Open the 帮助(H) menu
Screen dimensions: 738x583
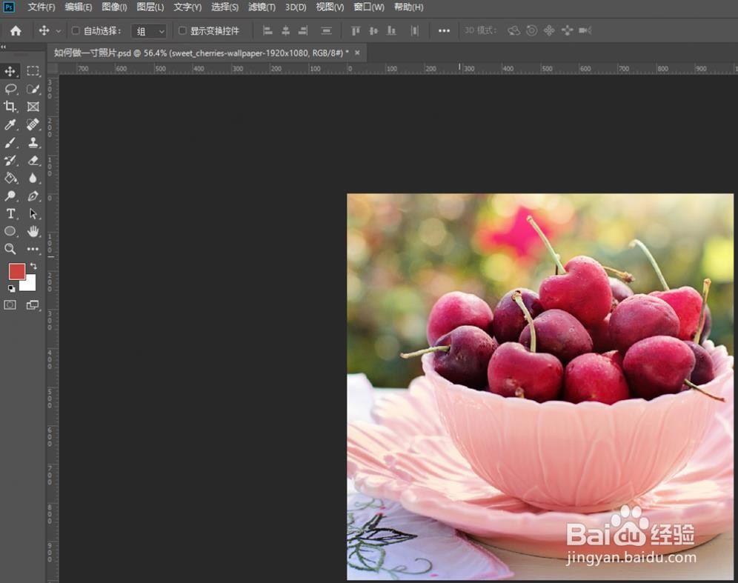(408, 7)
